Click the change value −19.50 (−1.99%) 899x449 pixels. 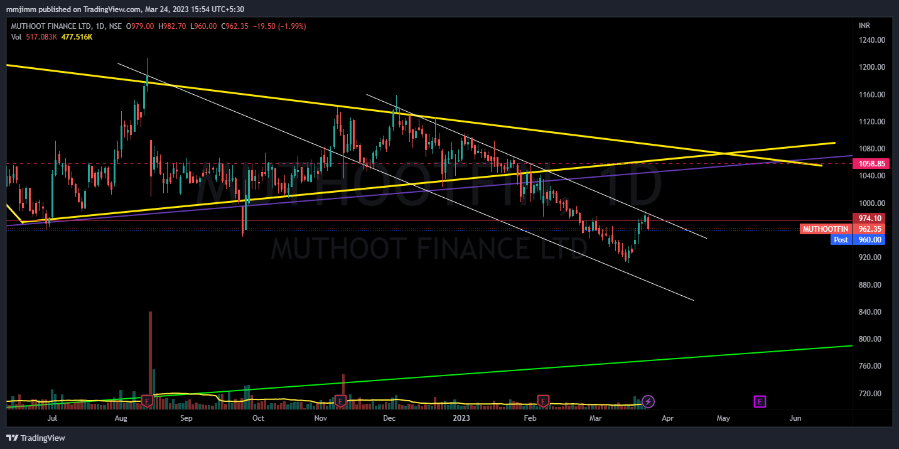click(279, 26)
